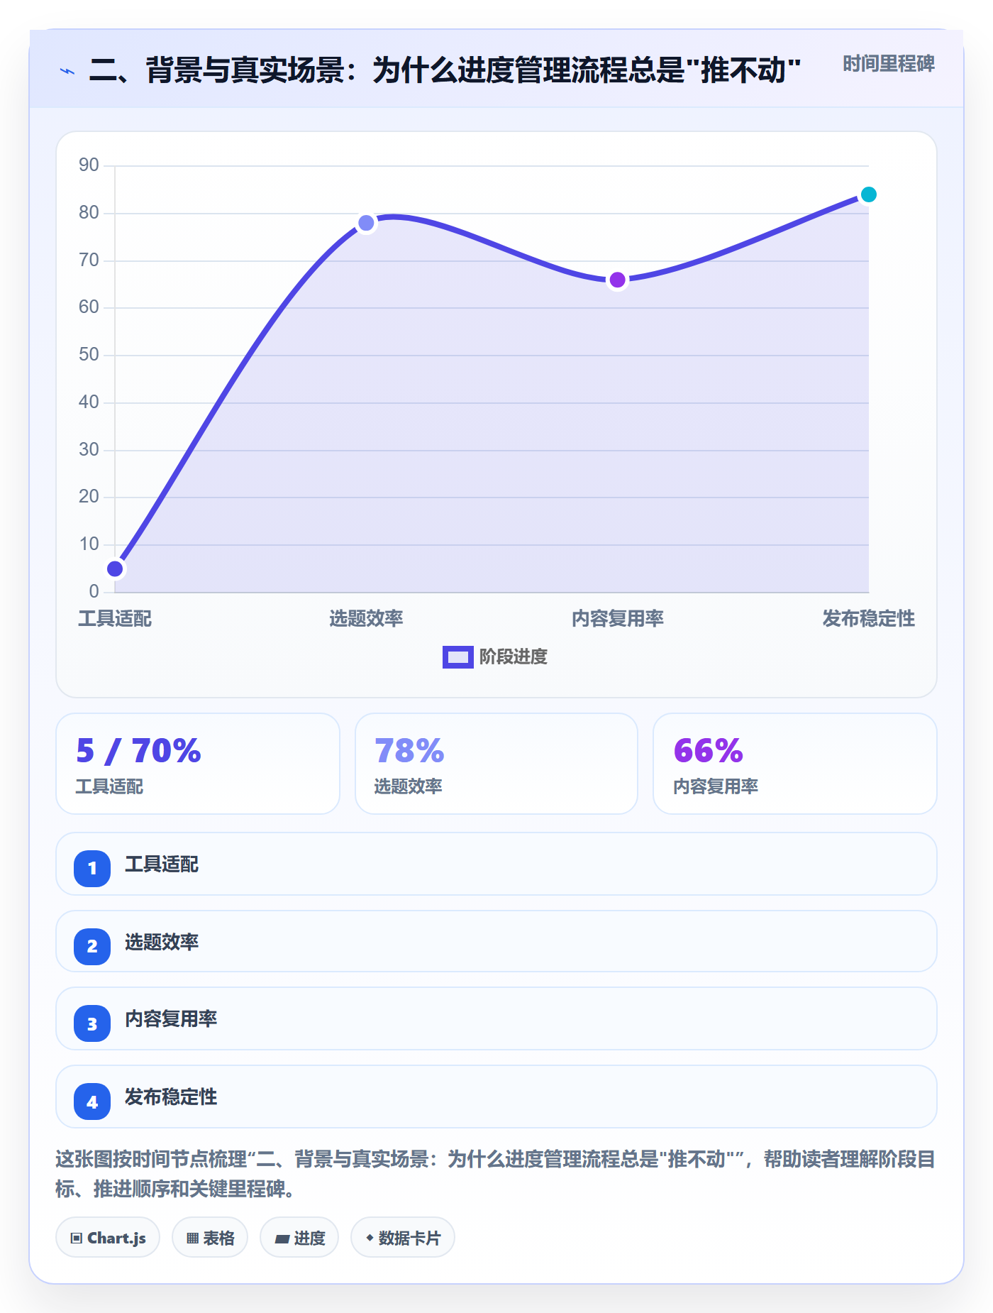This screenshot has width=993, height=1313.
Task: Click the y-axis value 50
Action: click(89, 355)
